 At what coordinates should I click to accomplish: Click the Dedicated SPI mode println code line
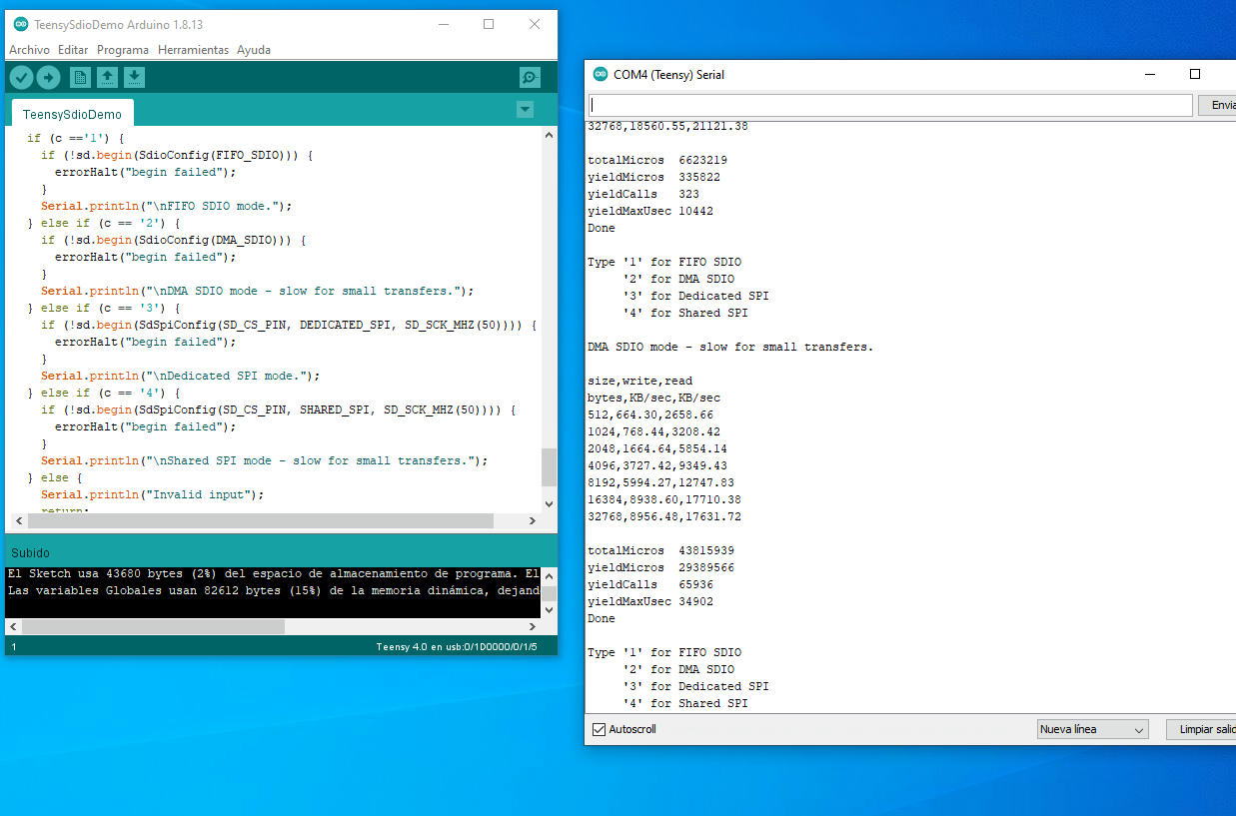[180, 376]
